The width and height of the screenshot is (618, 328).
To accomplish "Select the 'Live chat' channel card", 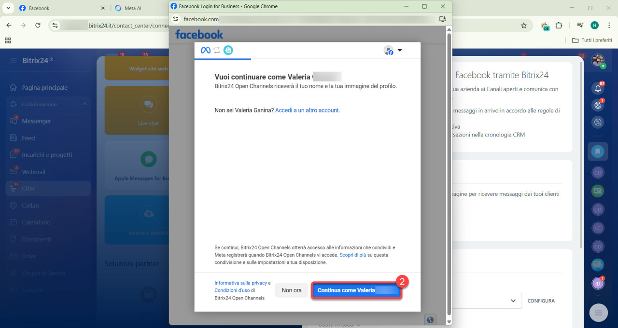I will tap(137, 110).
